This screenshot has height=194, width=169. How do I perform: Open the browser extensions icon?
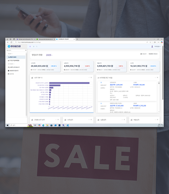point(155,42)
